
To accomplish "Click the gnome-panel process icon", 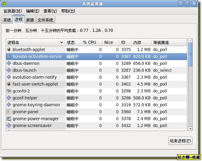I will [x=9, y=112].
